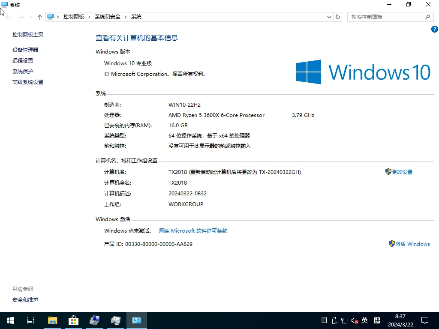
Task: Switch input method via 英 indicator
Action: point(364,320)
